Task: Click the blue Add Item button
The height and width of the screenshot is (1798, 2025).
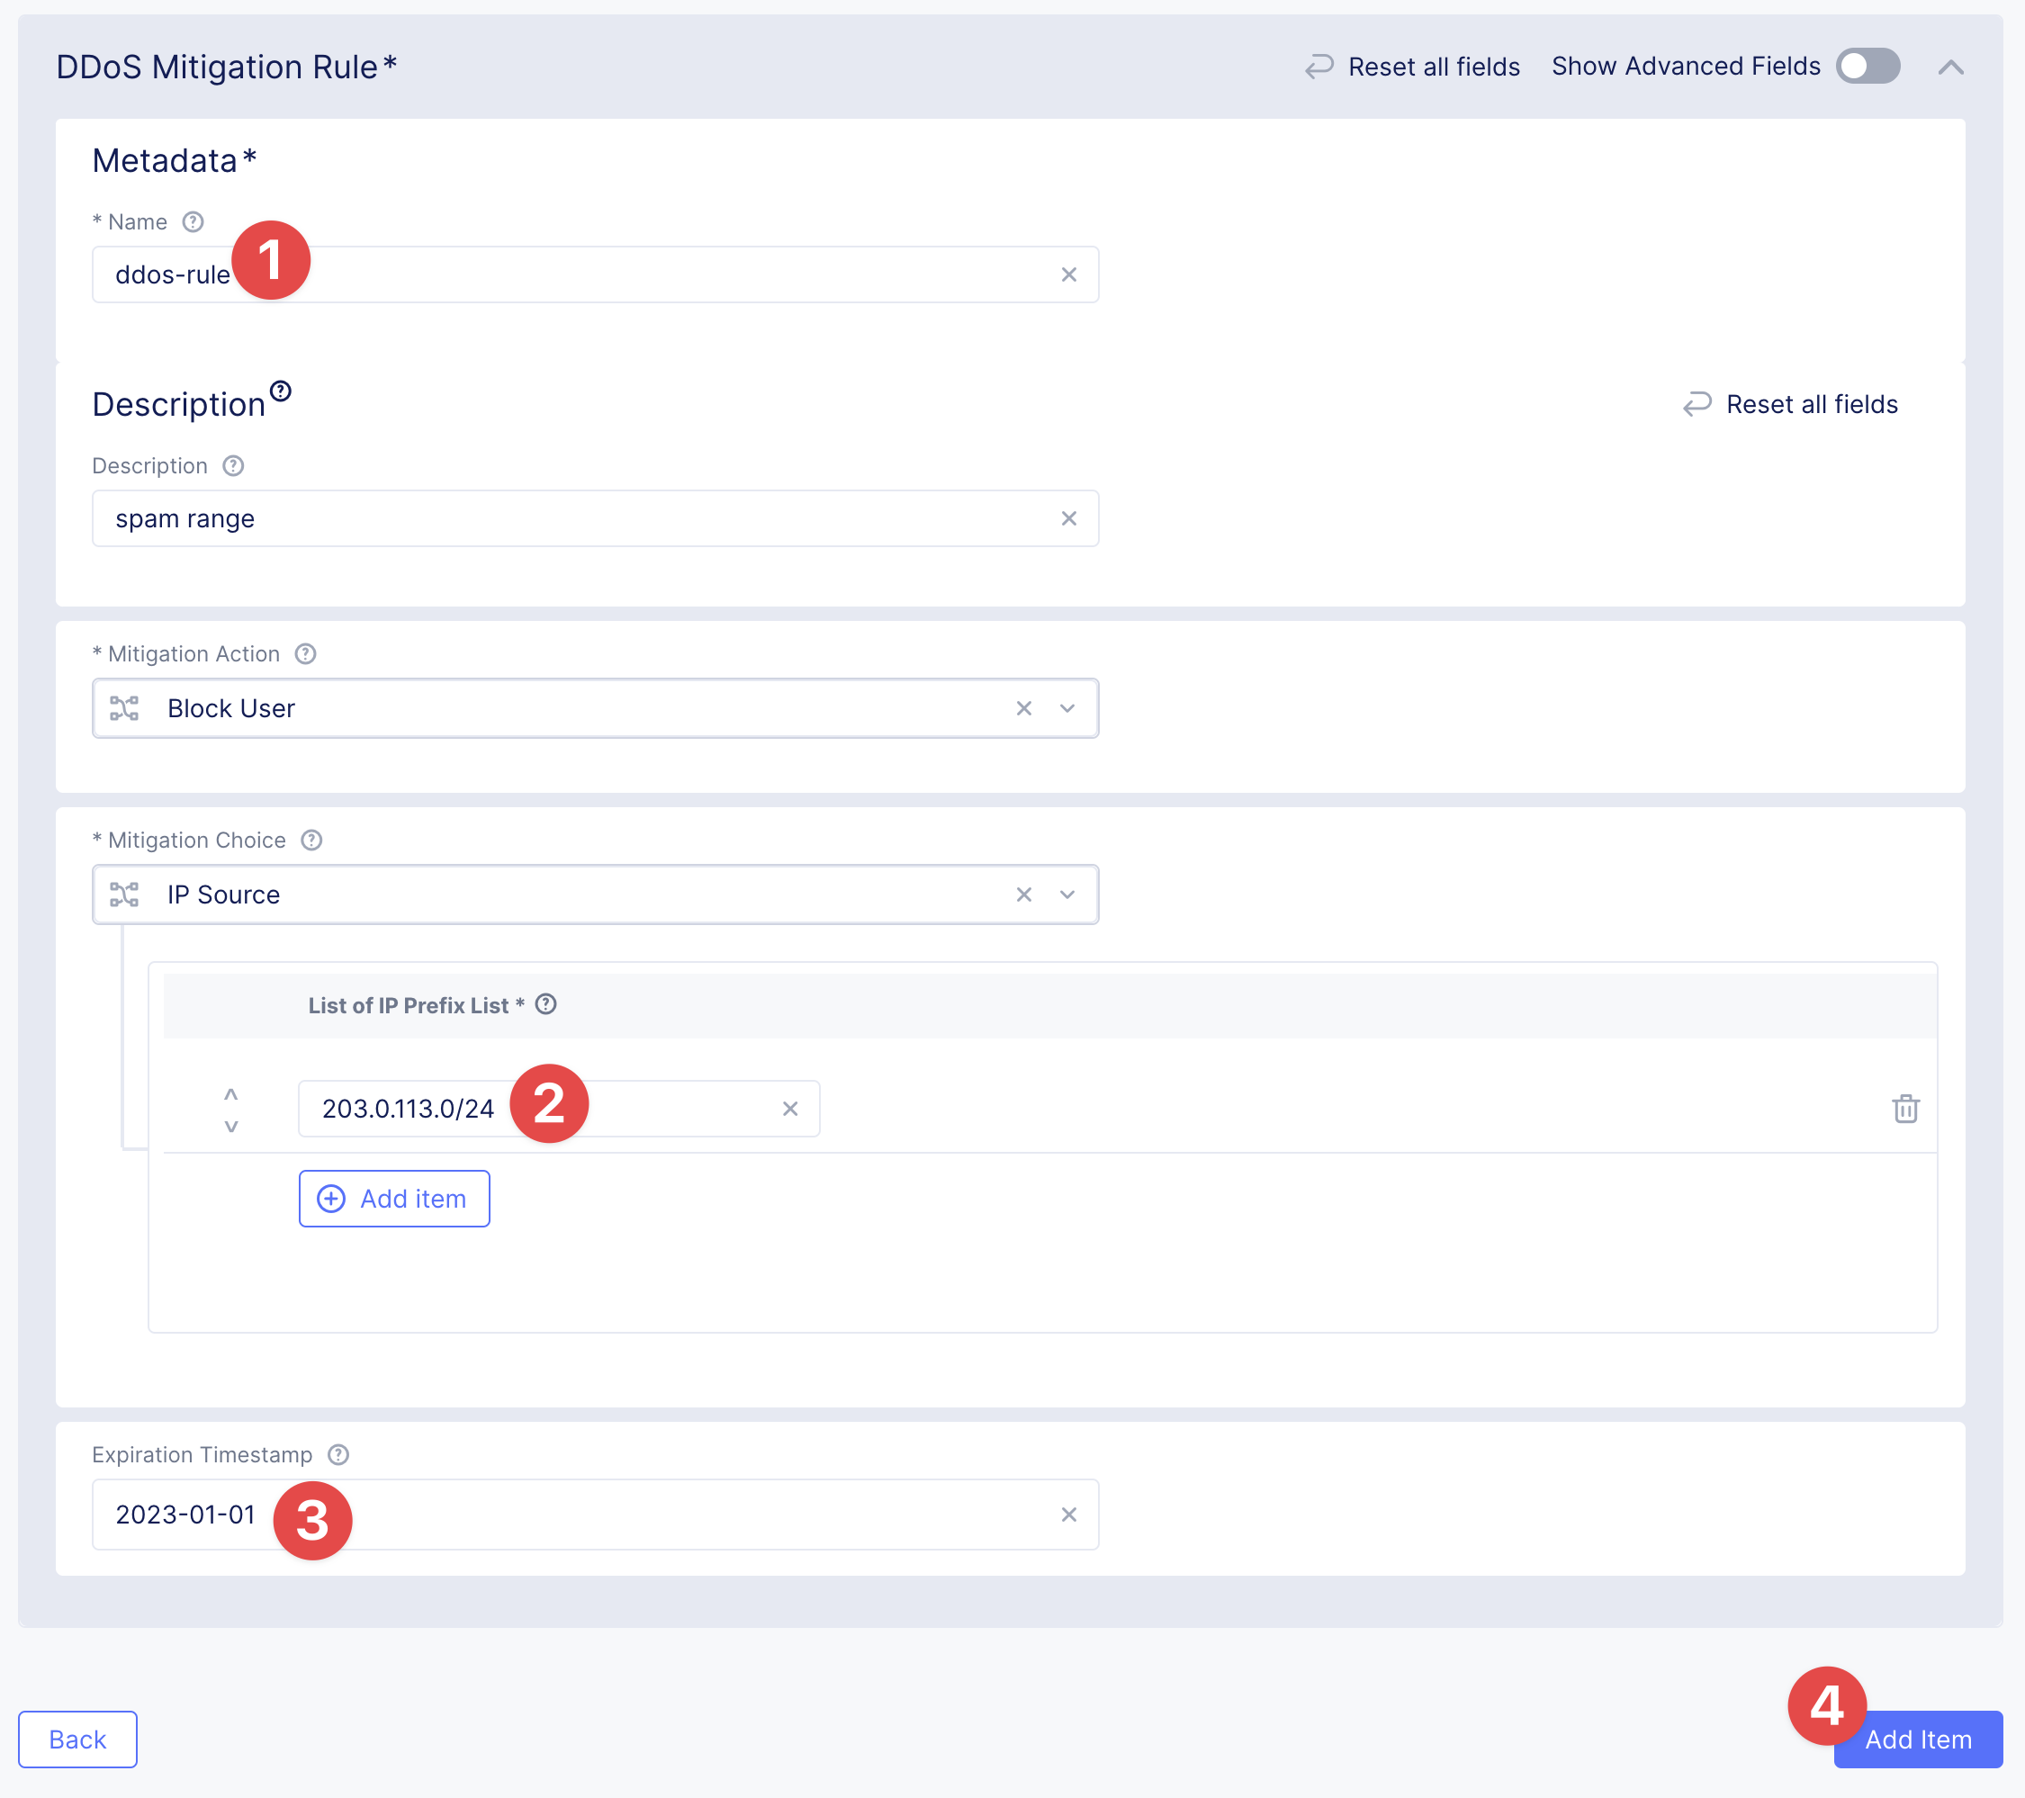Action: pyautogui.click(x=1917, y=1739)
